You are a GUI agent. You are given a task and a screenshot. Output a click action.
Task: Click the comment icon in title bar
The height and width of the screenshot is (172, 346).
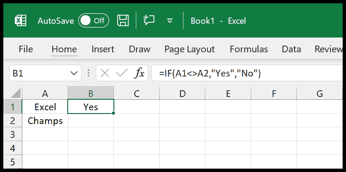pos(149,20)
